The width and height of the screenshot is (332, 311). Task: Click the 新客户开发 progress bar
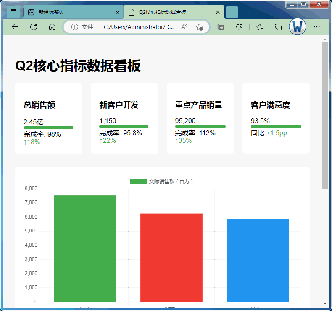pos(124,127)
